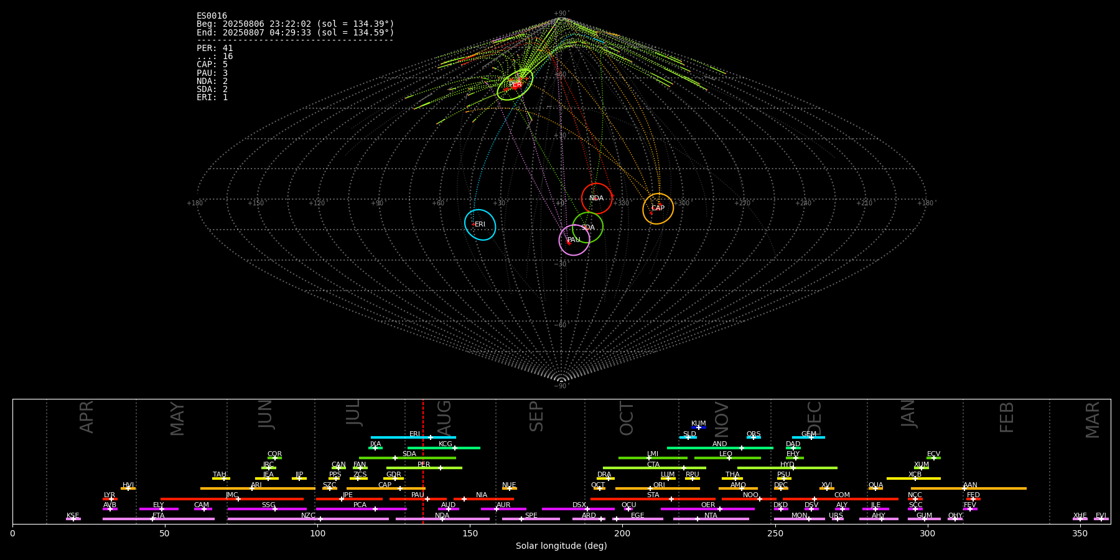Click the NIA shower bar in timeline
The image size is (1120, 560).
[483, 499]
